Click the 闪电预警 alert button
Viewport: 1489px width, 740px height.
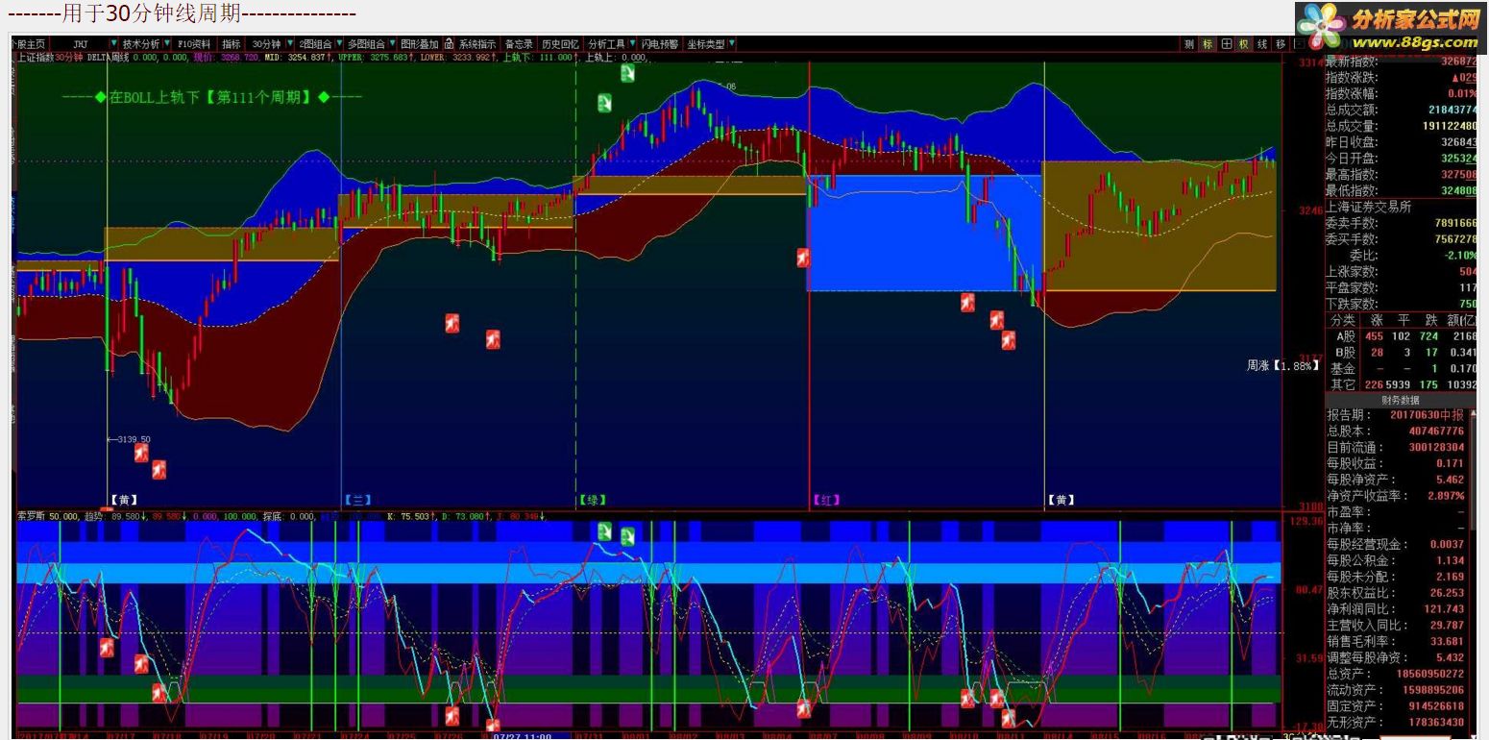[x=661, y=44]
